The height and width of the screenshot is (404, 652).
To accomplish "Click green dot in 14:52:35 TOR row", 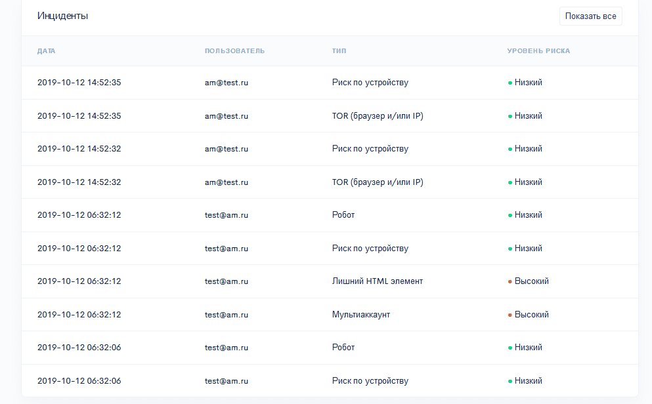I will [510, 116].
